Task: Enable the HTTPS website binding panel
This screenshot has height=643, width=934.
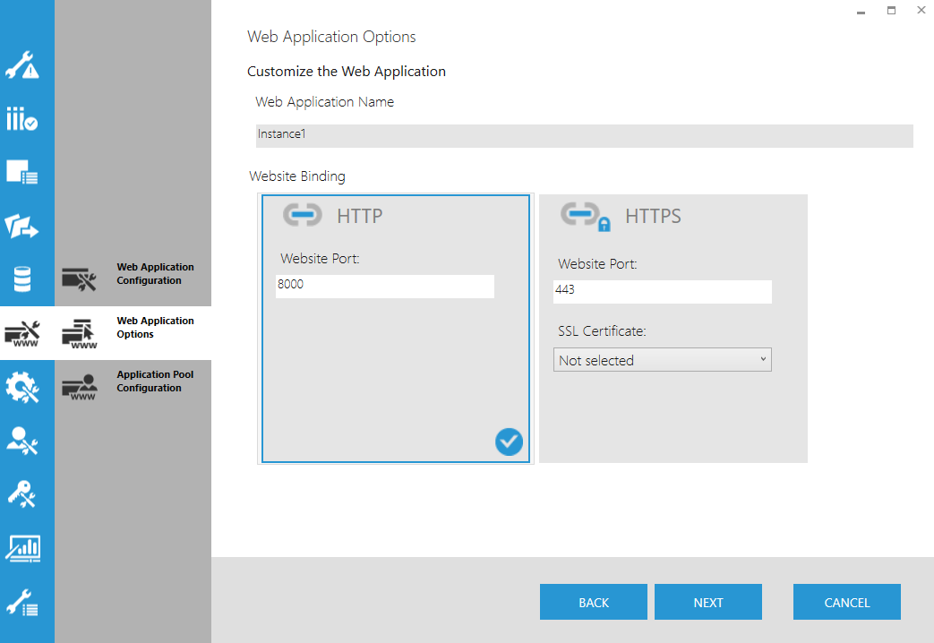Action: coord(673,329)
